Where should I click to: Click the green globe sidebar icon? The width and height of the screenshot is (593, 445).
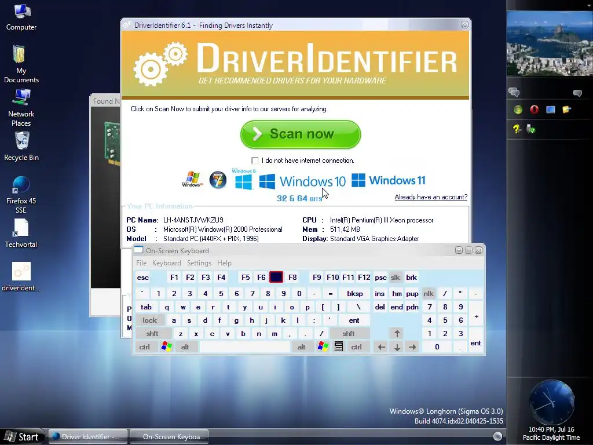tap(518, 110)
